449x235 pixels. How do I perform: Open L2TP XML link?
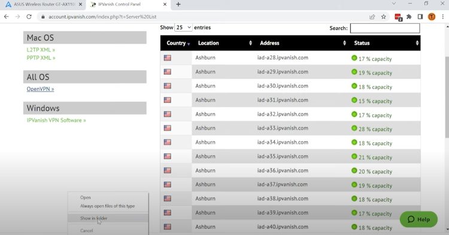[41, 50]
